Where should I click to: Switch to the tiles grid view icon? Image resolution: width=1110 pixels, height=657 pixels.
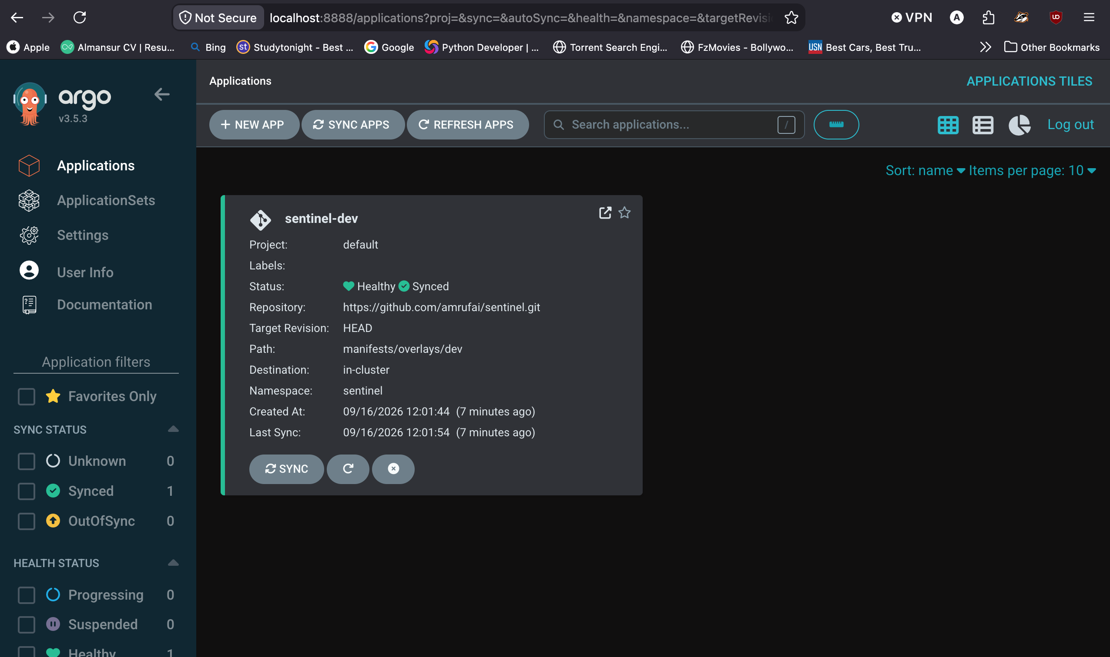[948, 125]
